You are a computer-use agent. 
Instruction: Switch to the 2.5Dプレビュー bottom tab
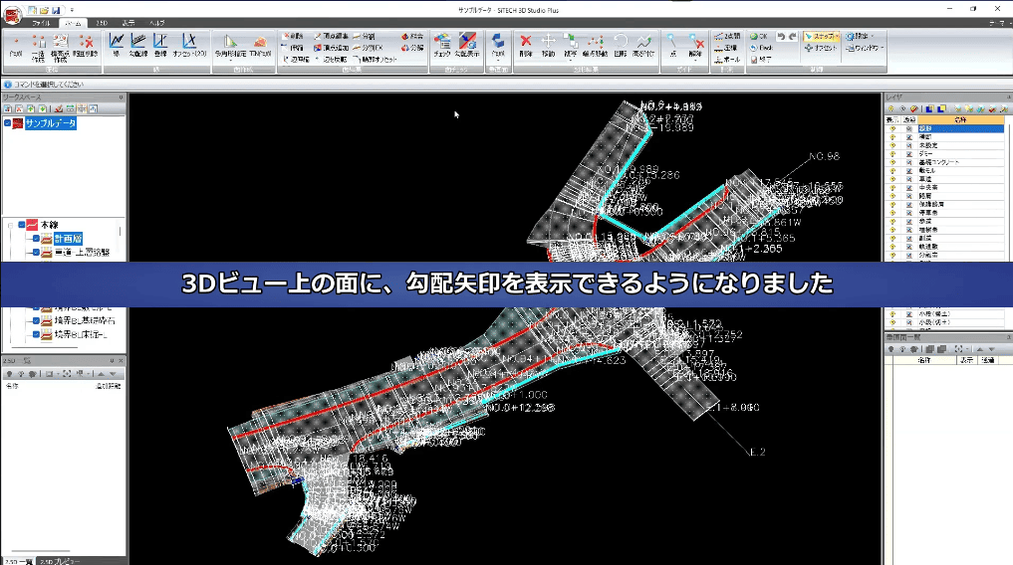pyautogui.click(x=60, y=561)
